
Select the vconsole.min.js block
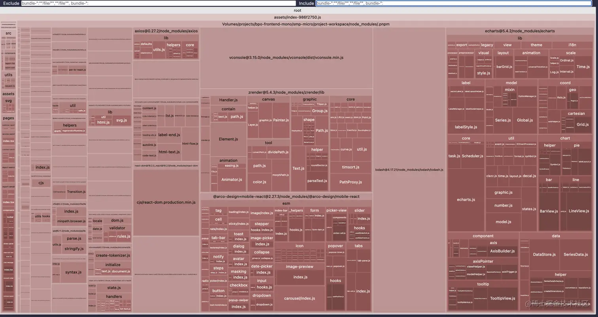click(286, 58)
